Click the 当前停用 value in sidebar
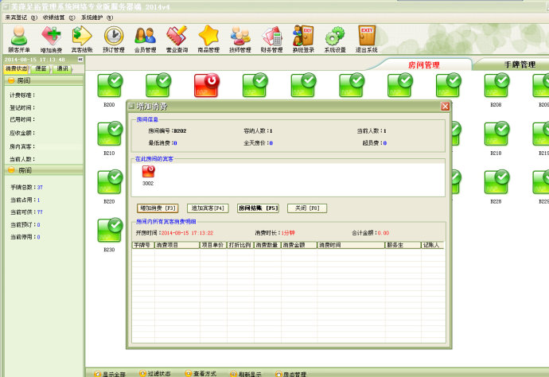Viewport: 549px width, 377px height. pos(38,237)
